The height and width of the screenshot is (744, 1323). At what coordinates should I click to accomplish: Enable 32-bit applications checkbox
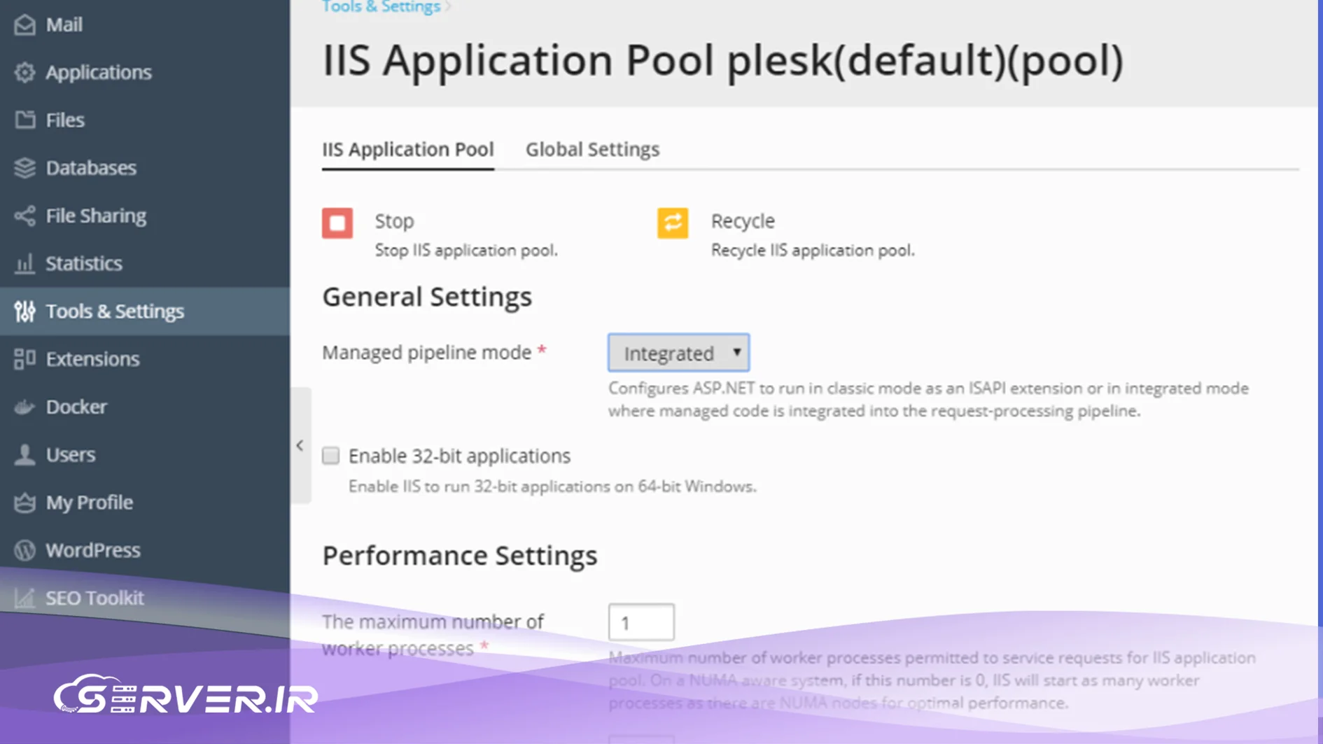(x=330, y=456)
